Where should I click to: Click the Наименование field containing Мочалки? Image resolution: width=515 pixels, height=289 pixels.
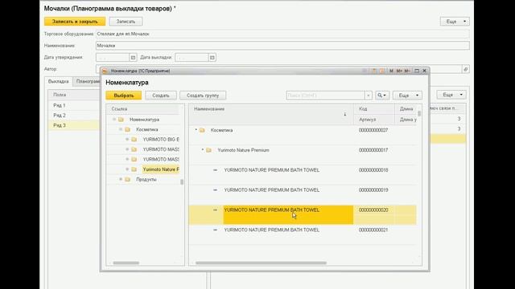(x=282, y=46)
